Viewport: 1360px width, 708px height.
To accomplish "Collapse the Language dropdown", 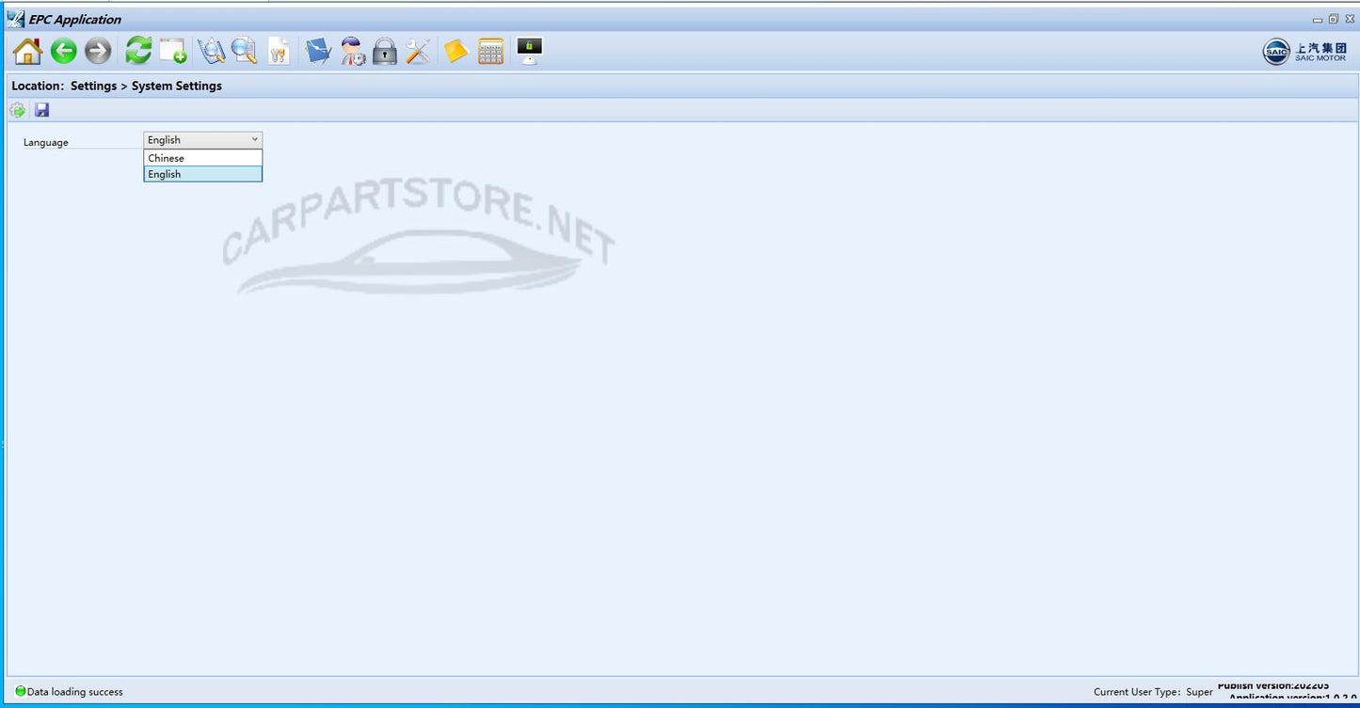I will click(x=254, y=140).
